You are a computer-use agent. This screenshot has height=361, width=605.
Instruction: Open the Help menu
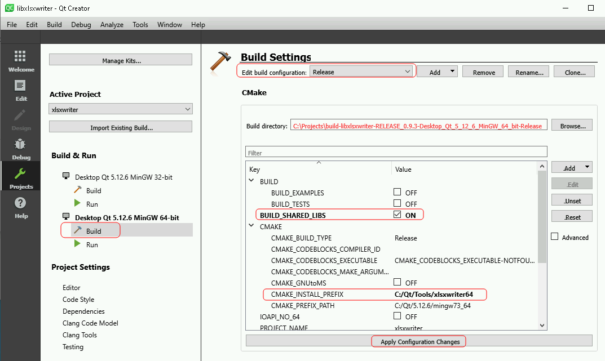tap(198, 25)
